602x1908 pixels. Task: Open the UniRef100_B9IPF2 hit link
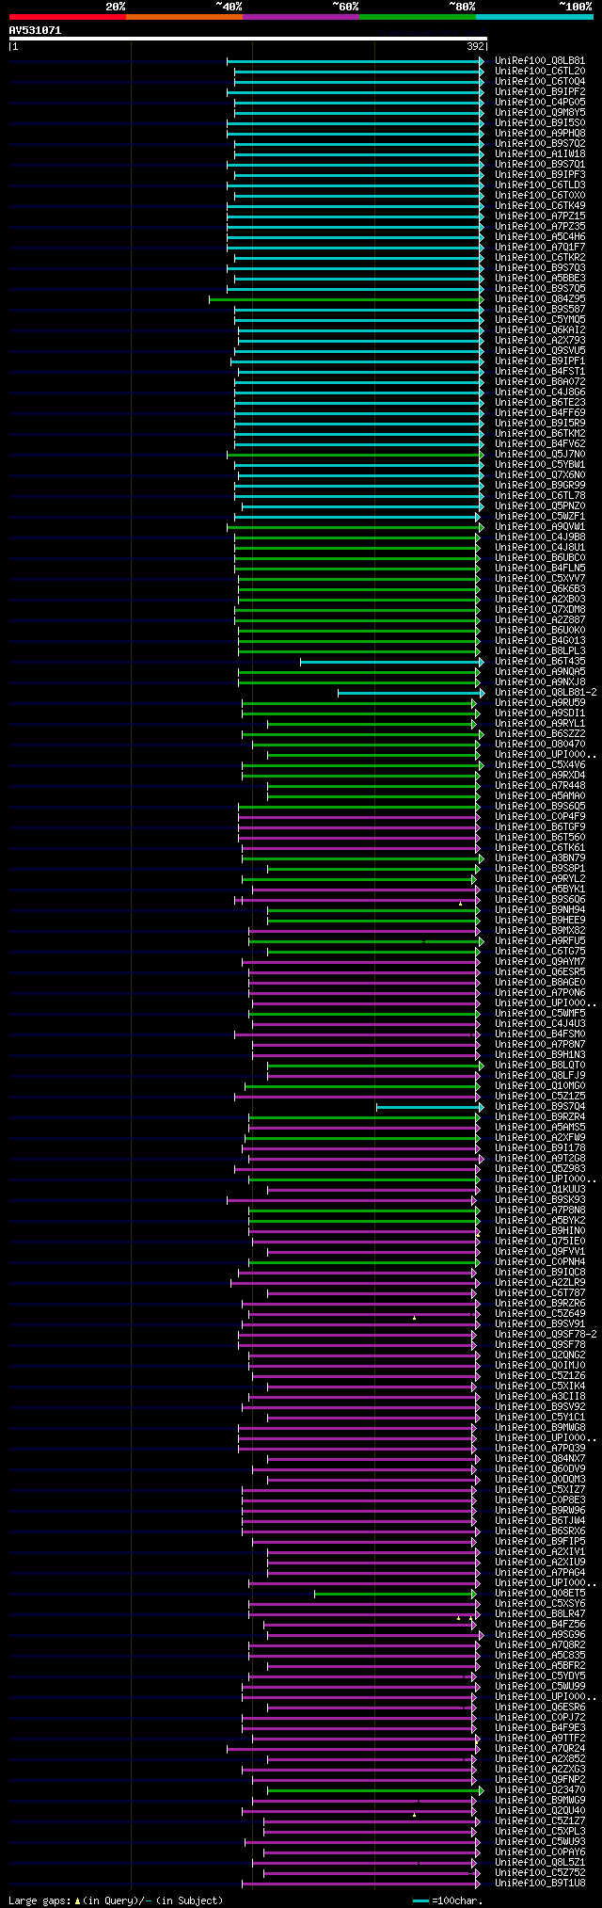pyautogui.click(x=540, y=92)
